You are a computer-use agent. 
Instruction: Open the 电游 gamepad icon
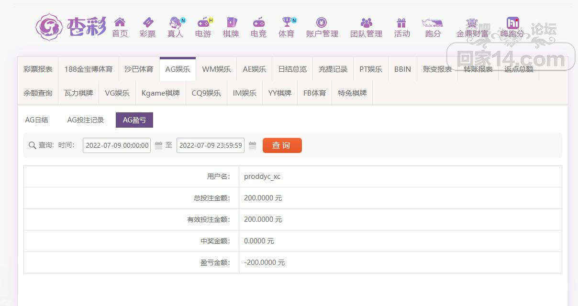tap(203, 22)
